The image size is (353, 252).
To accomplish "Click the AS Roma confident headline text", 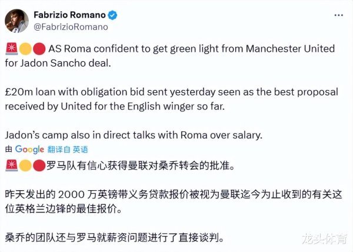I will click(x=170, y=56).
